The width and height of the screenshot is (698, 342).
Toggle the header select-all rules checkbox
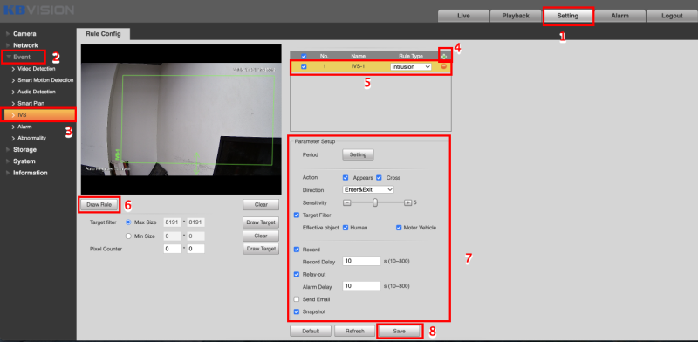pyautogui.click(x=304, y=56)
